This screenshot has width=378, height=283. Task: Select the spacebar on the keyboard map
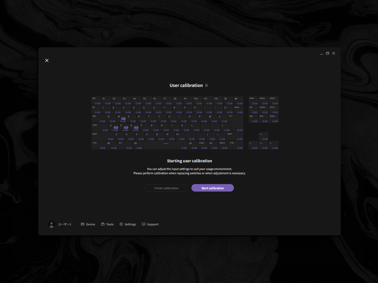(165, 145)
